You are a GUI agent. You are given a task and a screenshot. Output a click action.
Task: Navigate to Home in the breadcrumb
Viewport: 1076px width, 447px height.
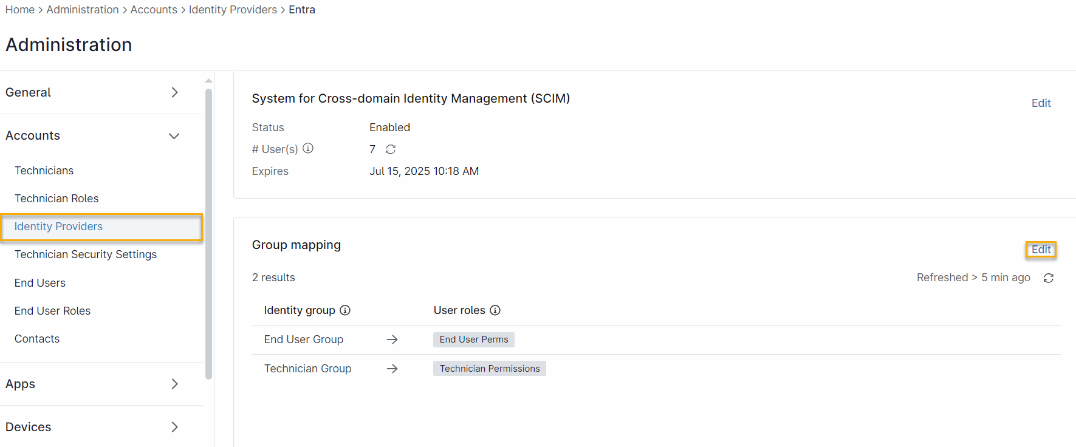pyautogui.click(x=20, y=10)
